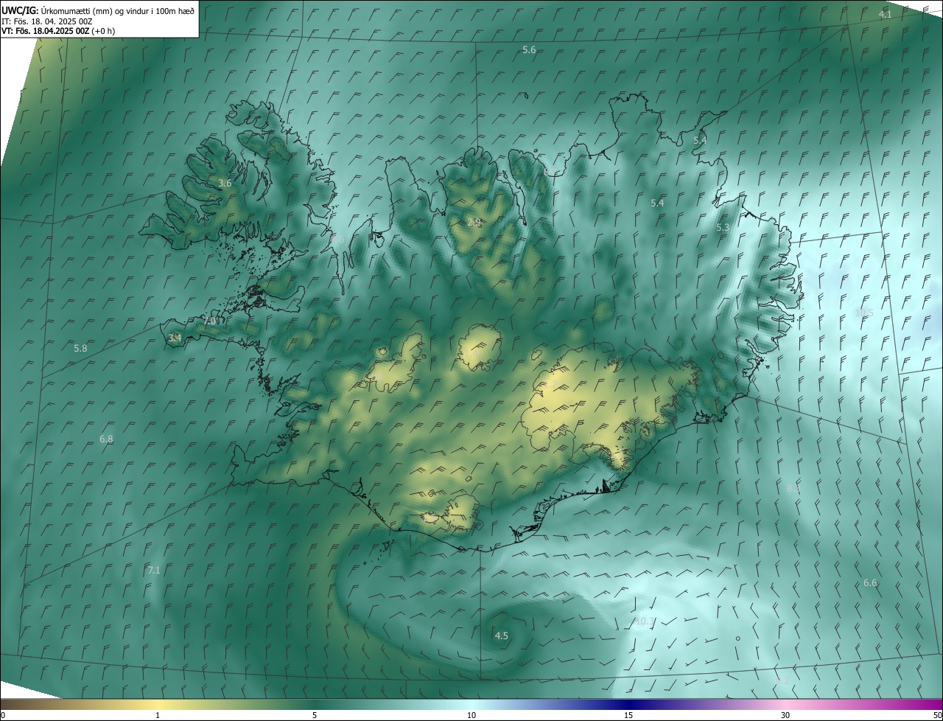Viewport: 943px width, 721px height.
Task: Select the 'IT: Fös. 18. 04. 2025 00Z' line
Action: coord(46,21)
